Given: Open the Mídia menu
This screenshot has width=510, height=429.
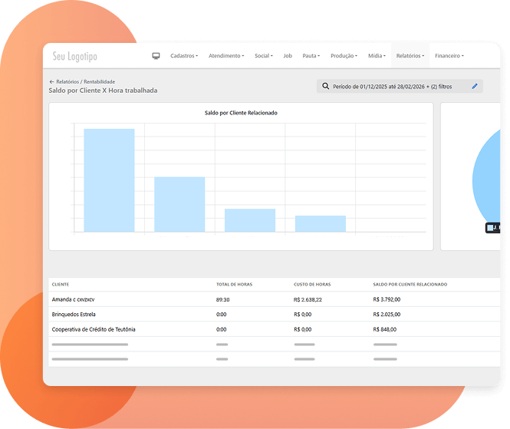Looking at the screenshot, I should pyautogui.click(x=377, y=56).
